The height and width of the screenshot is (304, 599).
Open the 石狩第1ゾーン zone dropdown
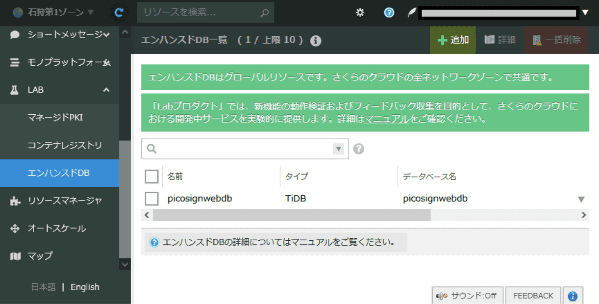tap(53, 13)
